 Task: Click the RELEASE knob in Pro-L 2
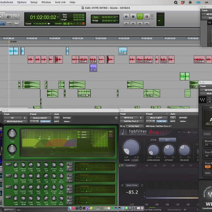(x=184, y=150)
